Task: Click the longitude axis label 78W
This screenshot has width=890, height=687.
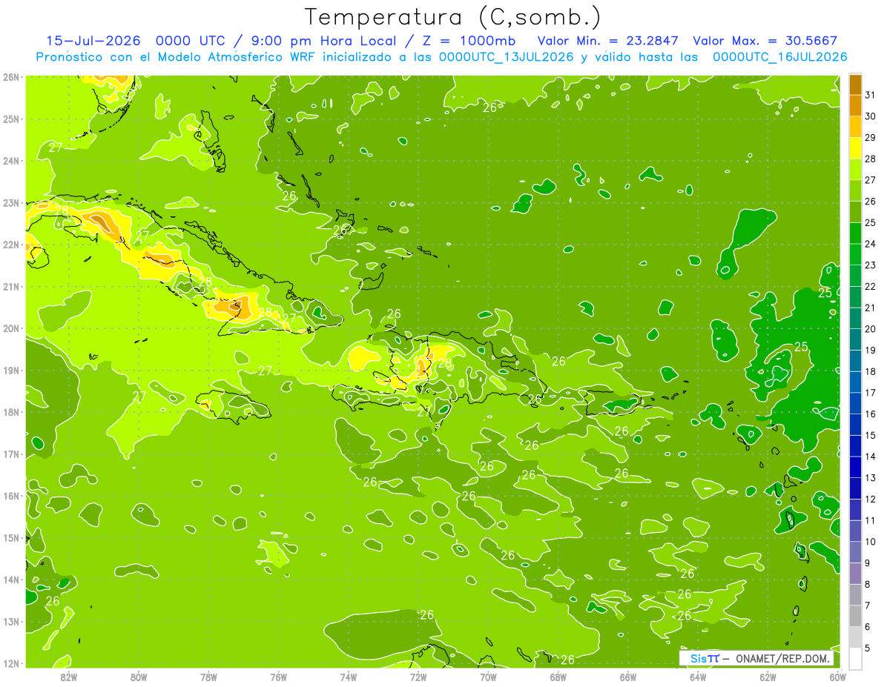Action: (x=208, y=677)
